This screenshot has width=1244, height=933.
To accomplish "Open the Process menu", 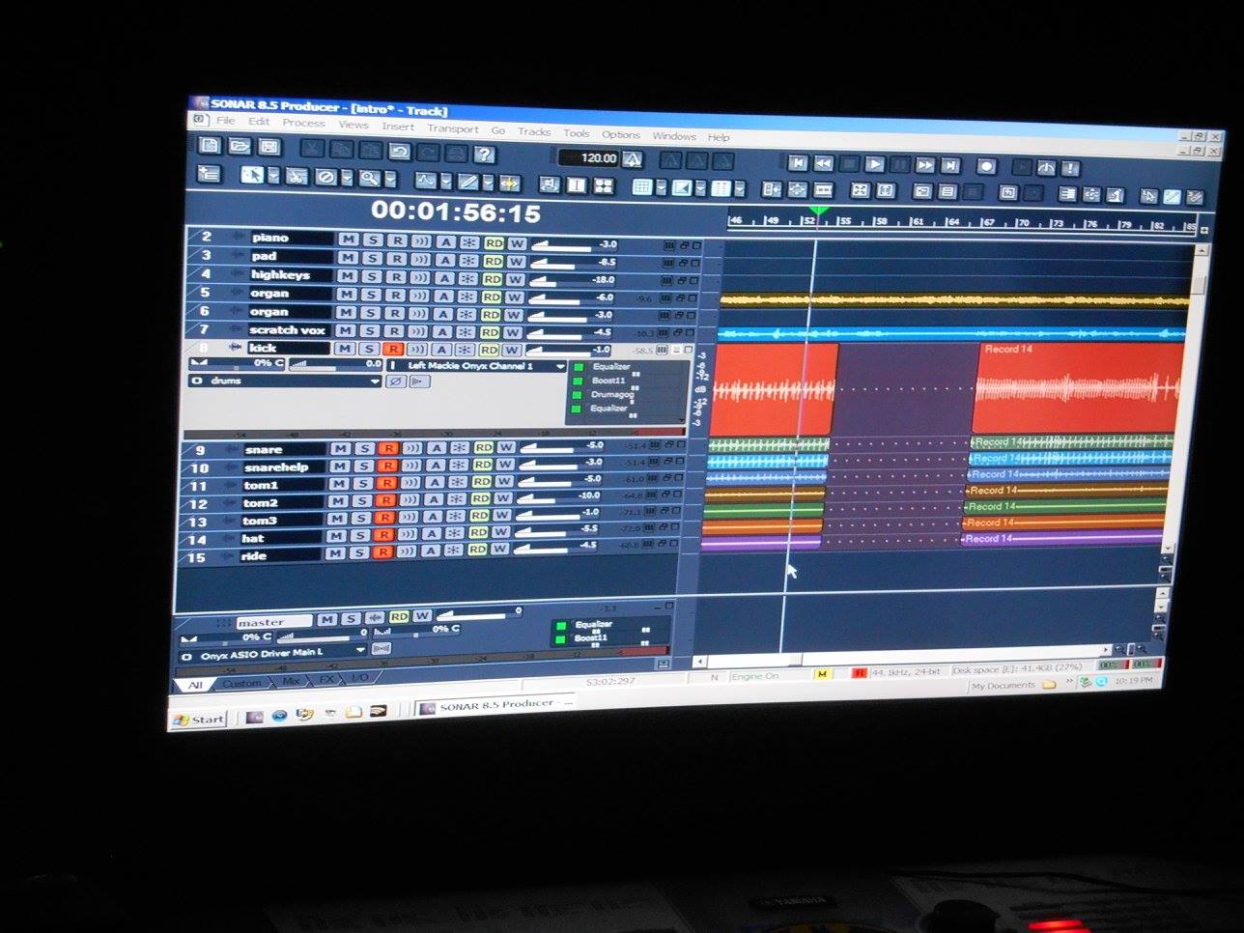I will 303,123.
